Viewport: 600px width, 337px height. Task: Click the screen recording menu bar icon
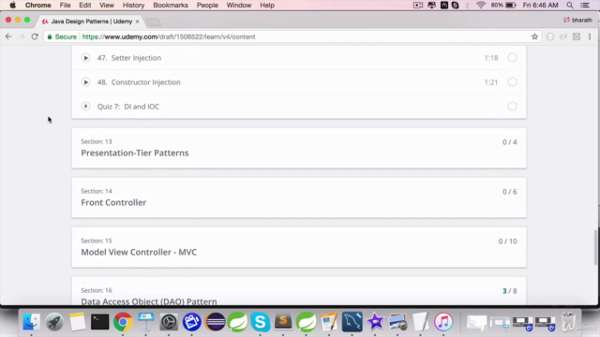coord(418,6)
